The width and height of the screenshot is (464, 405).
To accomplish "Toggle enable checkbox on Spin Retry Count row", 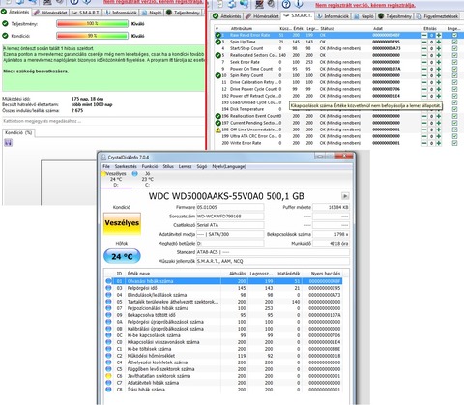I will click(x=454, y=75).
